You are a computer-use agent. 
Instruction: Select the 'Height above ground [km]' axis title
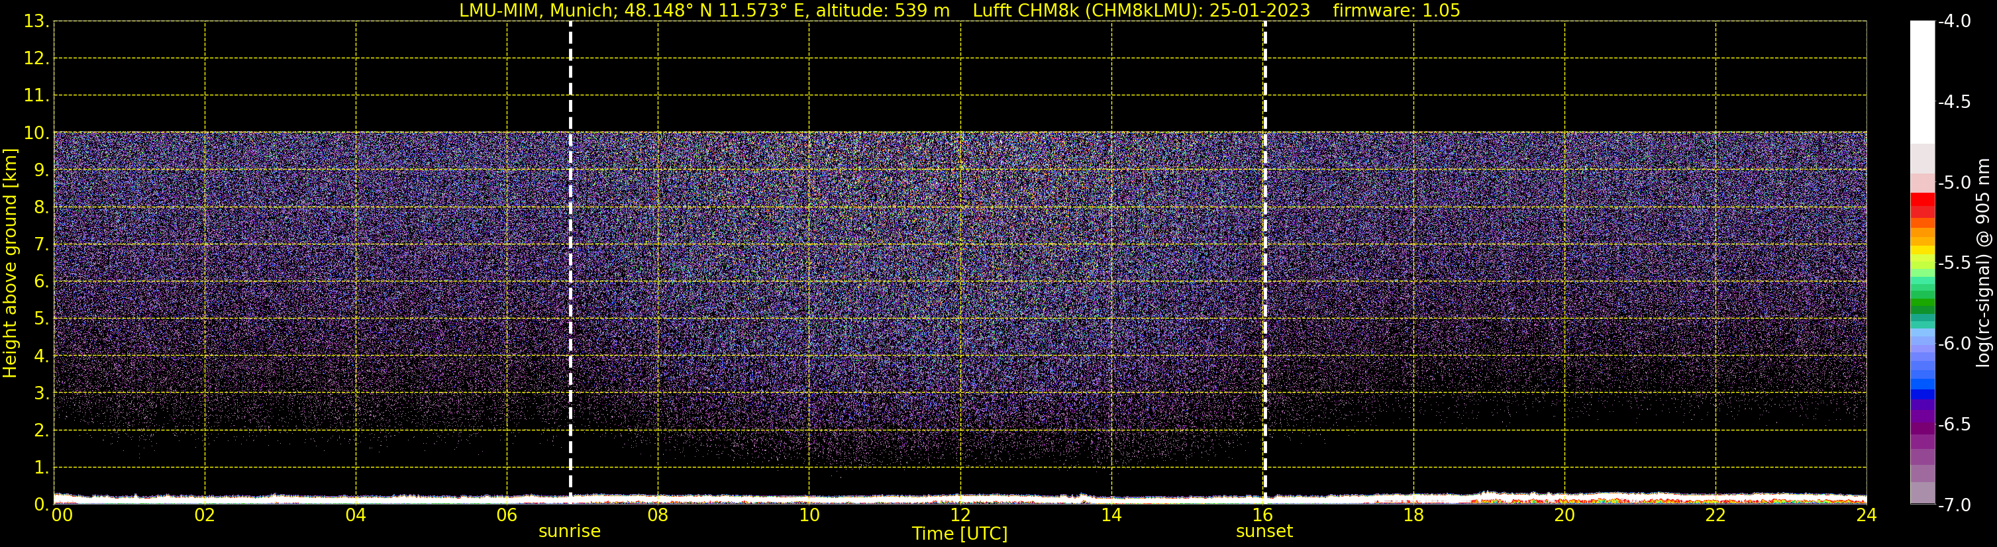[x=10, y=264]
